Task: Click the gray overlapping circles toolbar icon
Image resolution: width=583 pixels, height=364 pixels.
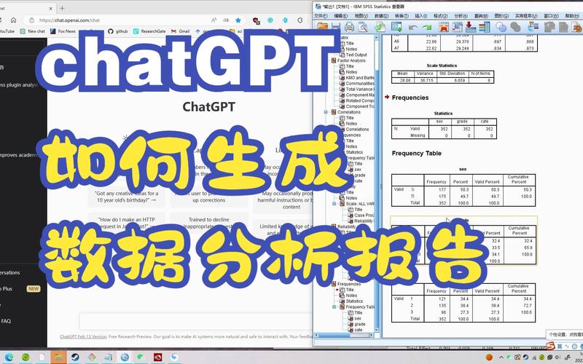Action: click(x=515, y=27)
